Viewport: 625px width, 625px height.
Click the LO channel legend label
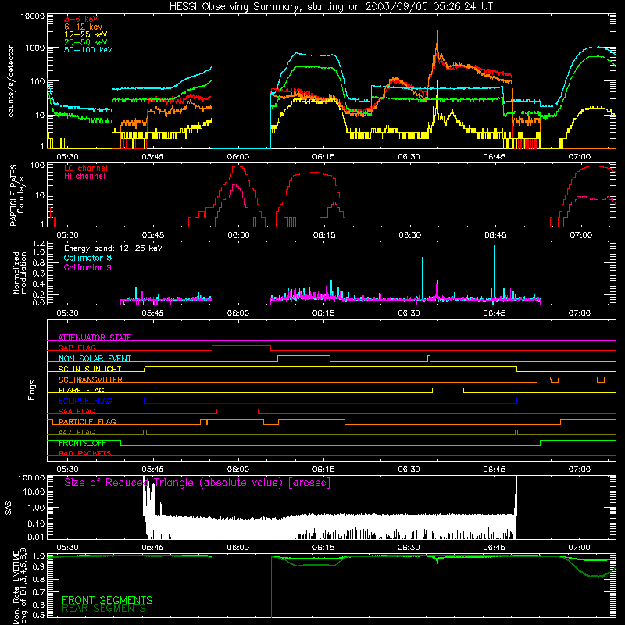tap(86, 168)
